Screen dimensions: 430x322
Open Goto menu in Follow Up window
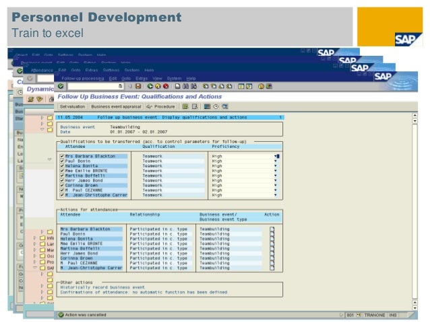[126, 79]
